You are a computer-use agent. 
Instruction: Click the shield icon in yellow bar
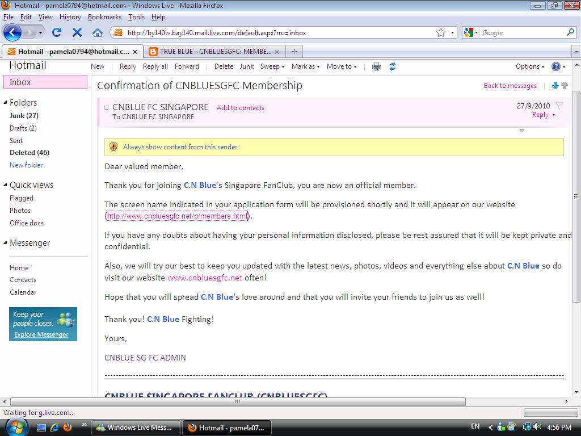[x=113, y=147]
